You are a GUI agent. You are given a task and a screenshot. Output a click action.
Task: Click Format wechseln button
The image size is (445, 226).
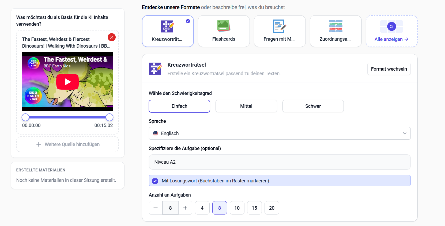point(389,69)
